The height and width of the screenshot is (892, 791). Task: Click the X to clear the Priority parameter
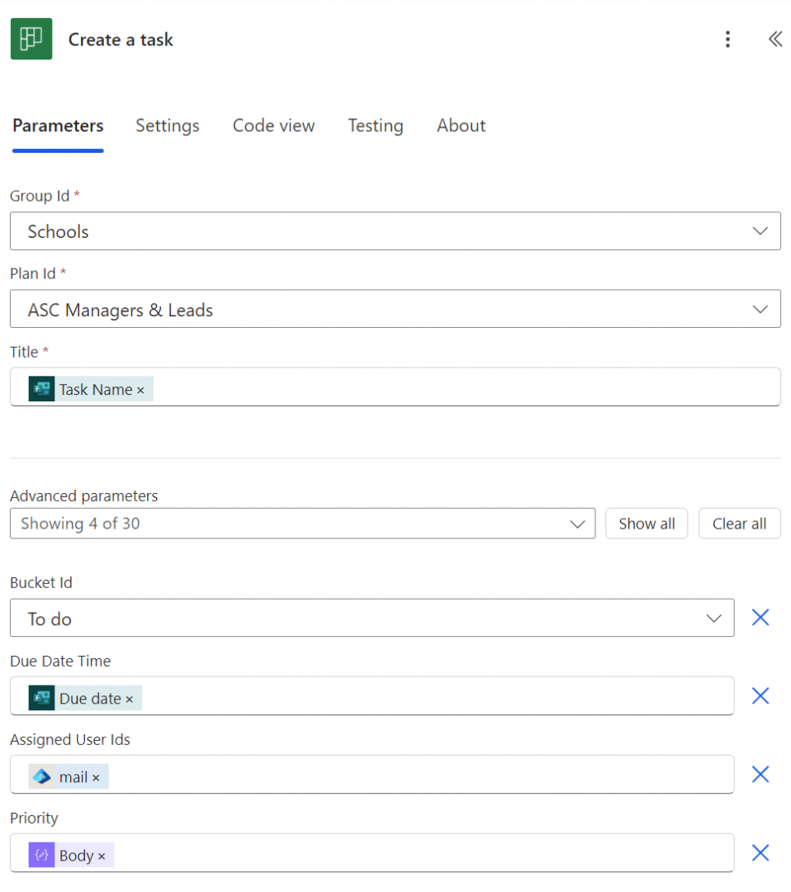click(760, 852)
